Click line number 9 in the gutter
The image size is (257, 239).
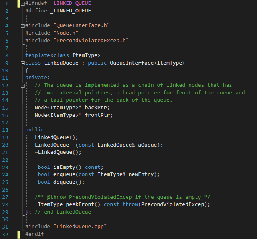click(x=7, y=63)
